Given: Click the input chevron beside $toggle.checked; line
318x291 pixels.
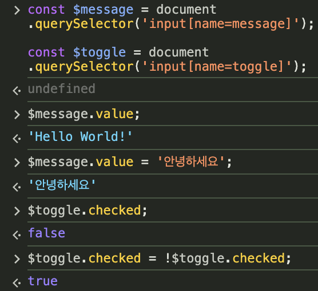Looking at the screenshot, I should coord(17,211).
